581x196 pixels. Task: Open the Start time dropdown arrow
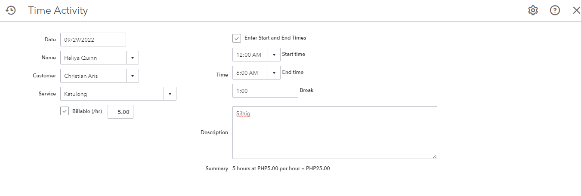tap(274, 55)
